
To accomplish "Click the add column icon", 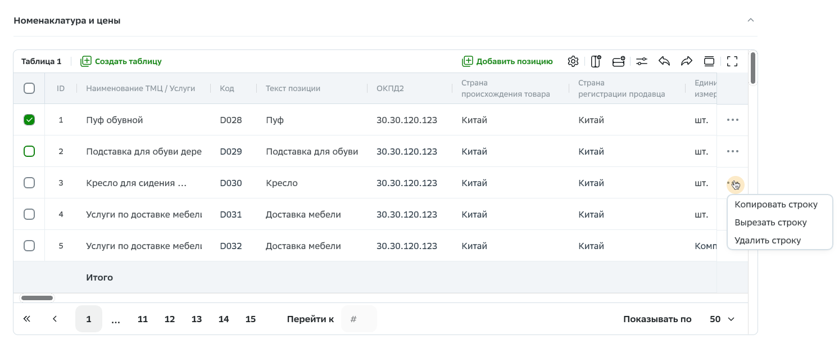I will click(x=596, y=61).
